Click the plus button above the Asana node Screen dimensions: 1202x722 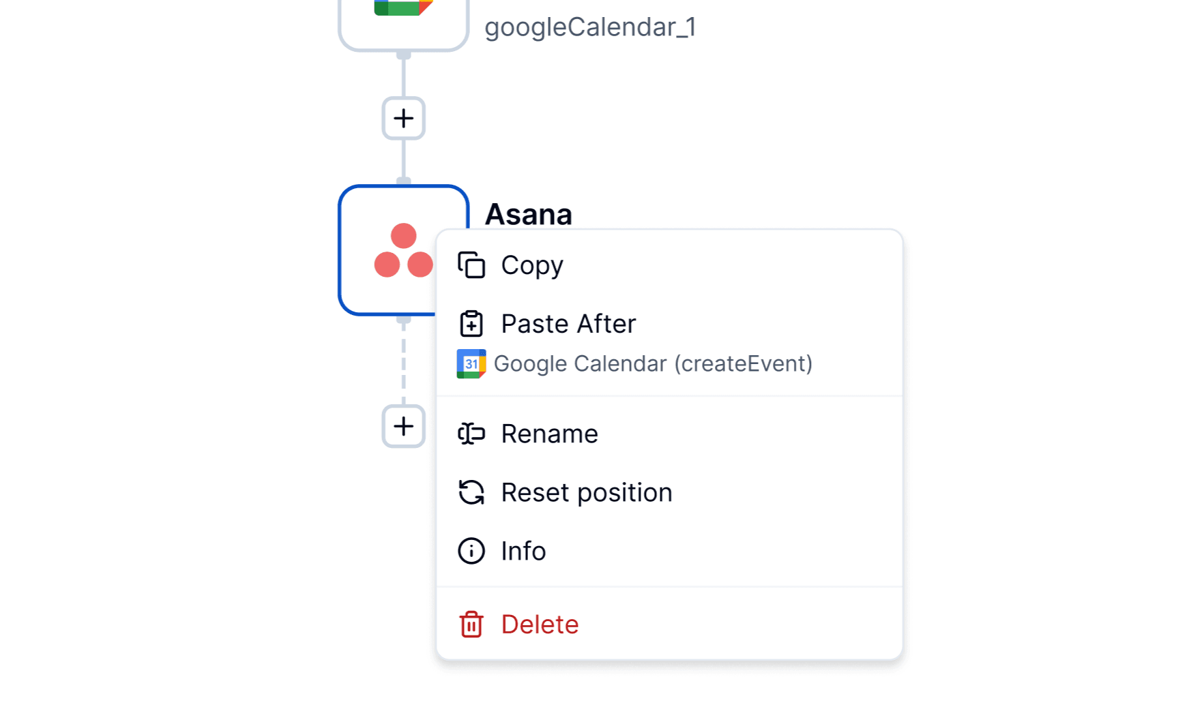tap(403, 118)
